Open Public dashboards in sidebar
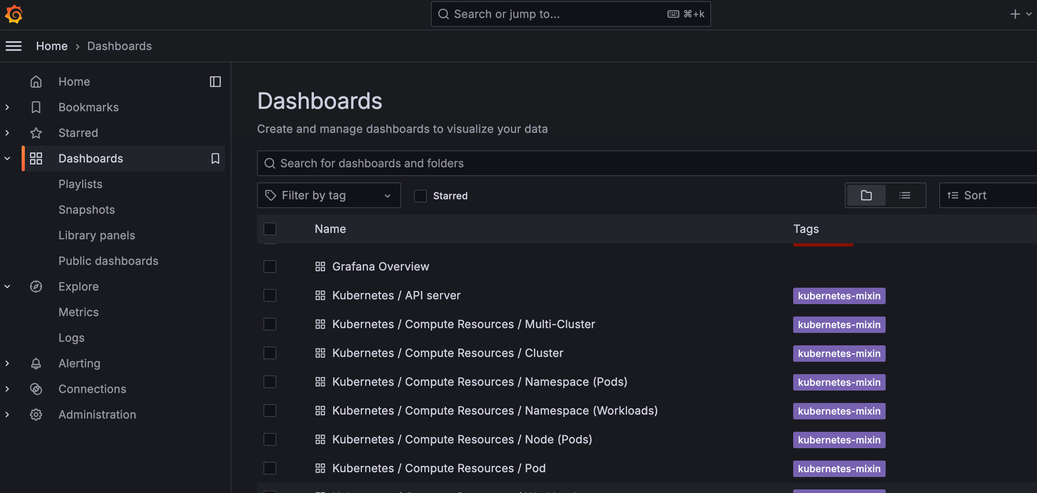The height and width of the screenshot is (493, 1037). (108, 261)
